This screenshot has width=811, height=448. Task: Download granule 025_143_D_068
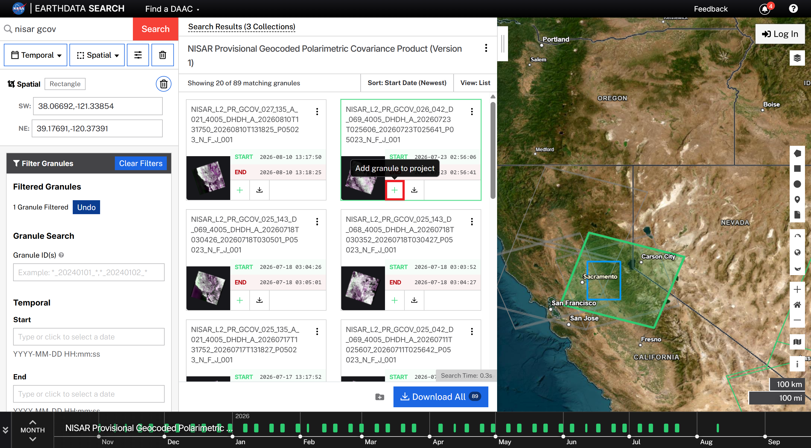pos(414,300)
